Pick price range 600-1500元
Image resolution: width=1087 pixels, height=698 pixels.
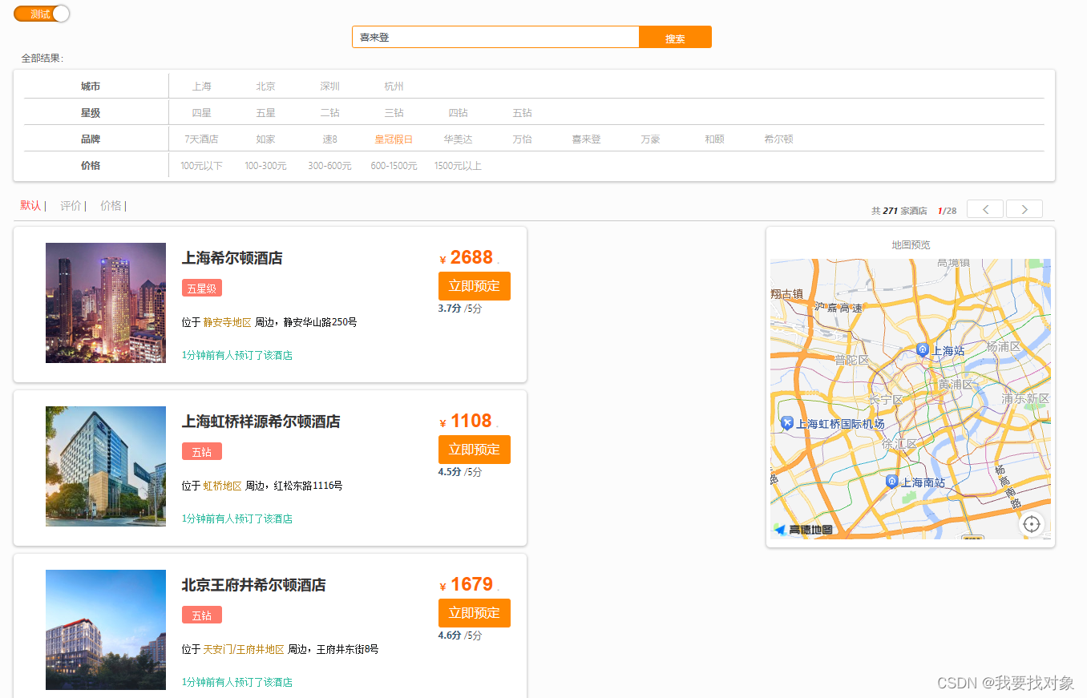point(394,166)
